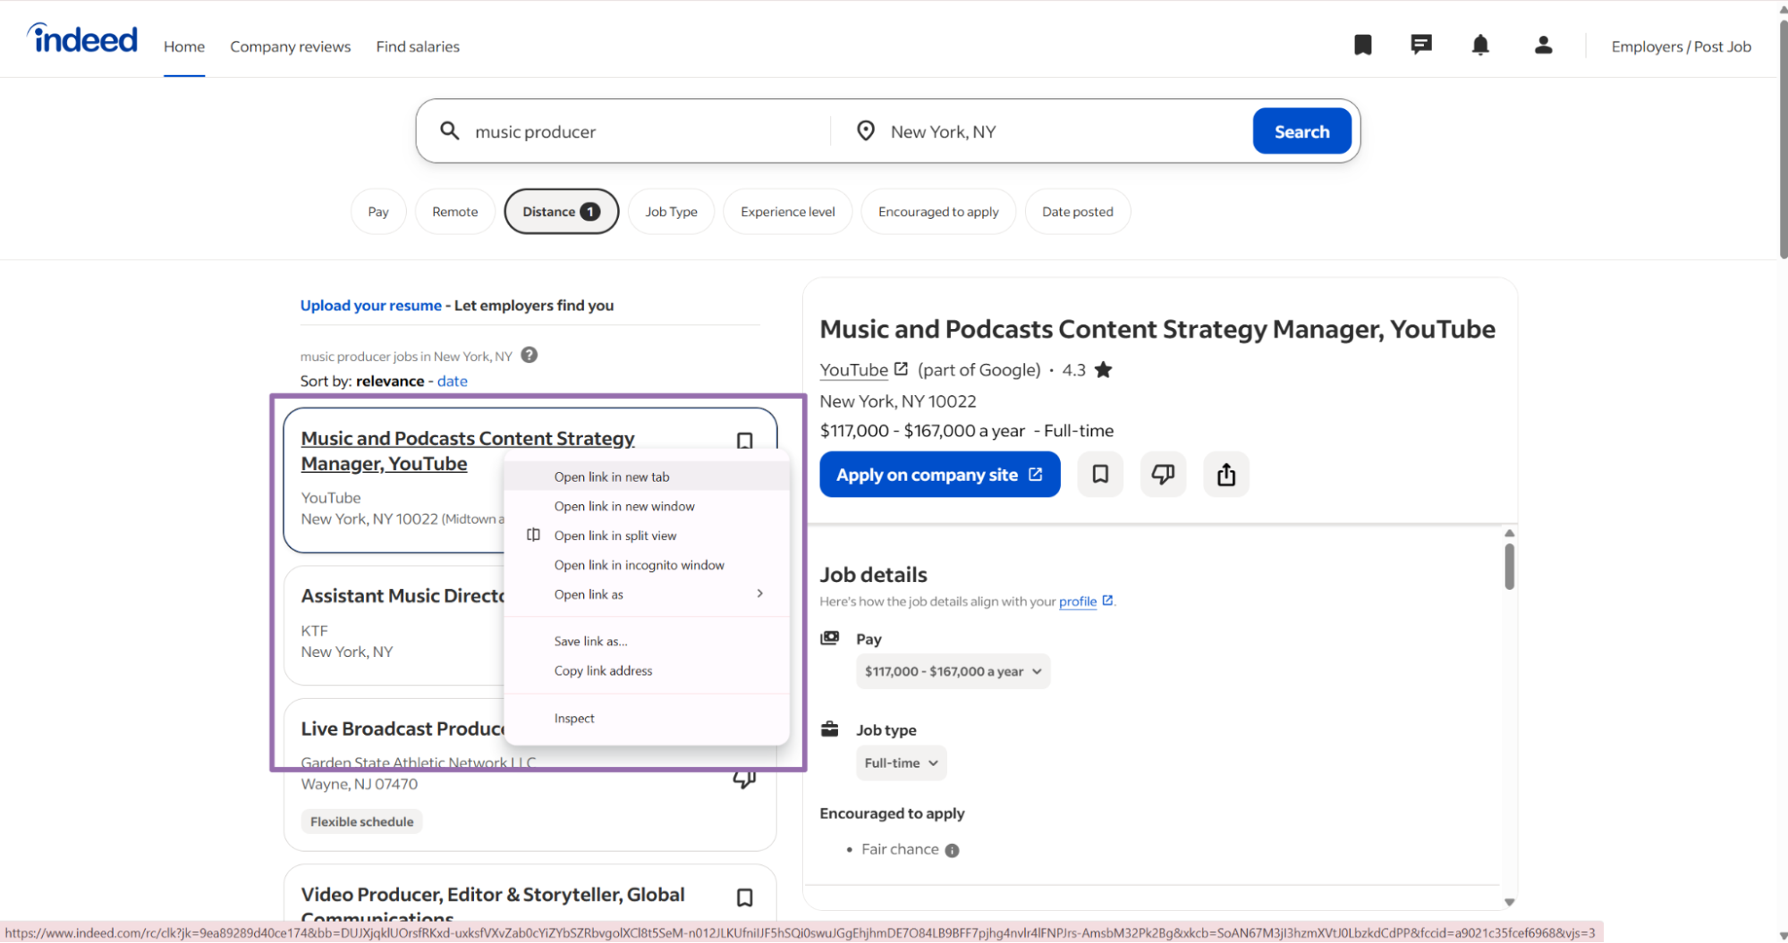Click the magnifier icon in the search box
Image resolution: width=1788 pixels, height=943 pixels.
point(449,131)
